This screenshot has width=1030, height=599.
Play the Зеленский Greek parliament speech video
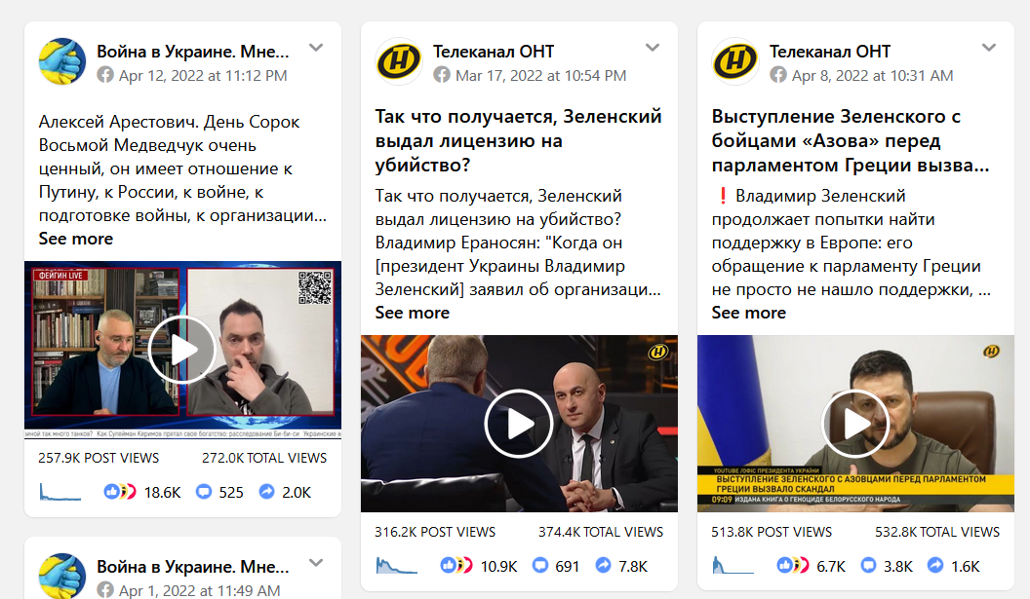pyautogui.click(x=855, y=424)
